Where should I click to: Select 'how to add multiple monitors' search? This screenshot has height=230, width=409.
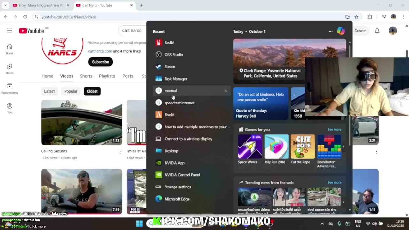(192, 127)
